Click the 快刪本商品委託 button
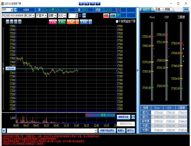 (107, 131)
